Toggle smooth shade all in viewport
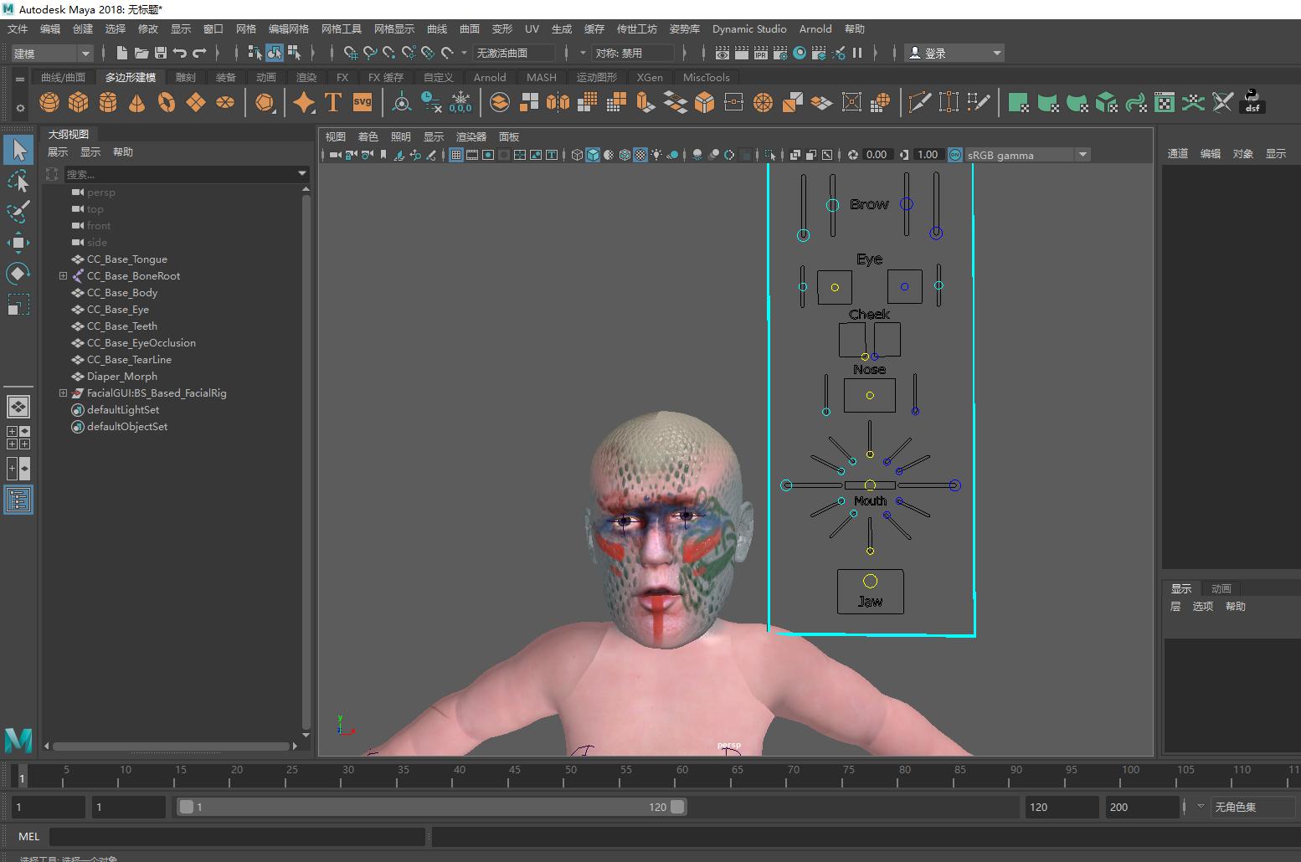Image resolution: width=1301 pixels, height=862 pixels. [593, 155]
